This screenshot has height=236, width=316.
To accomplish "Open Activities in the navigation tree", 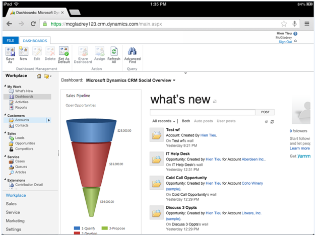I will 22,102.
